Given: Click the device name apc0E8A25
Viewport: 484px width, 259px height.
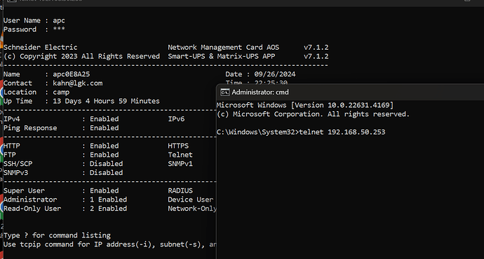Looking at the screenshot, I should click(x=72, y=74).
